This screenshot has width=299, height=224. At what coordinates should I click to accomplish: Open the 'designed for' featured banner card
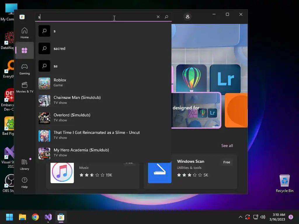coord(196,110)
